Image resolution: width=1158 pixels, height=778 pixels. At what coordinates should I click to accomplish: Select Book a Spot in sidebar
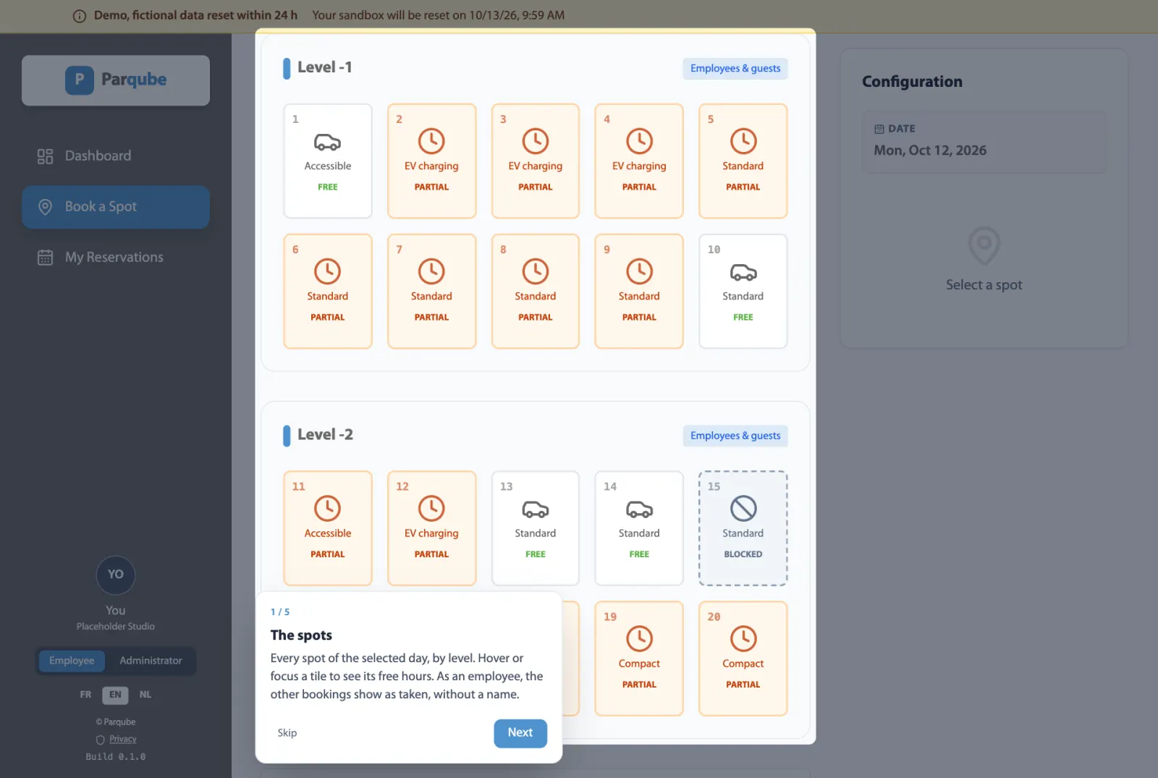click(x=116, y=207)
